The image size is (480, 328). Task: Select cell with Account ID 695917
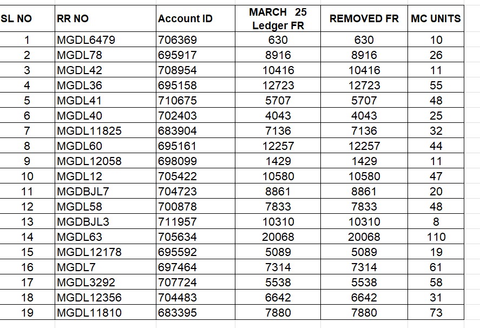195,55
